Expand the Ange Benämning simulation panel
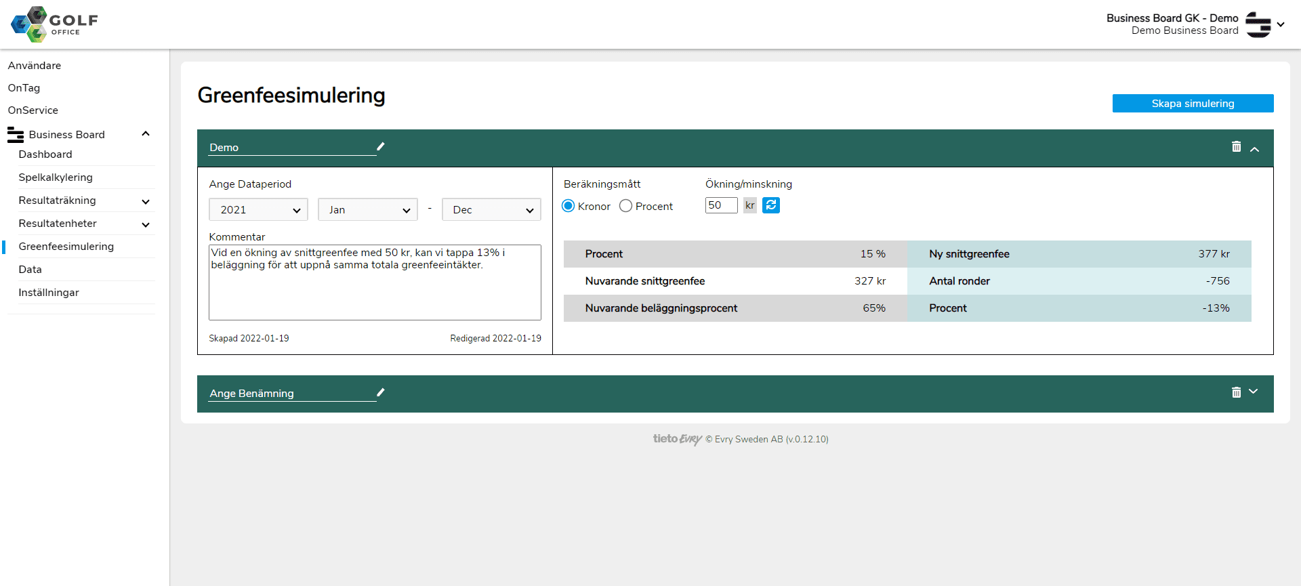Screen dimensions: 1301x586 coord(1254,392)
